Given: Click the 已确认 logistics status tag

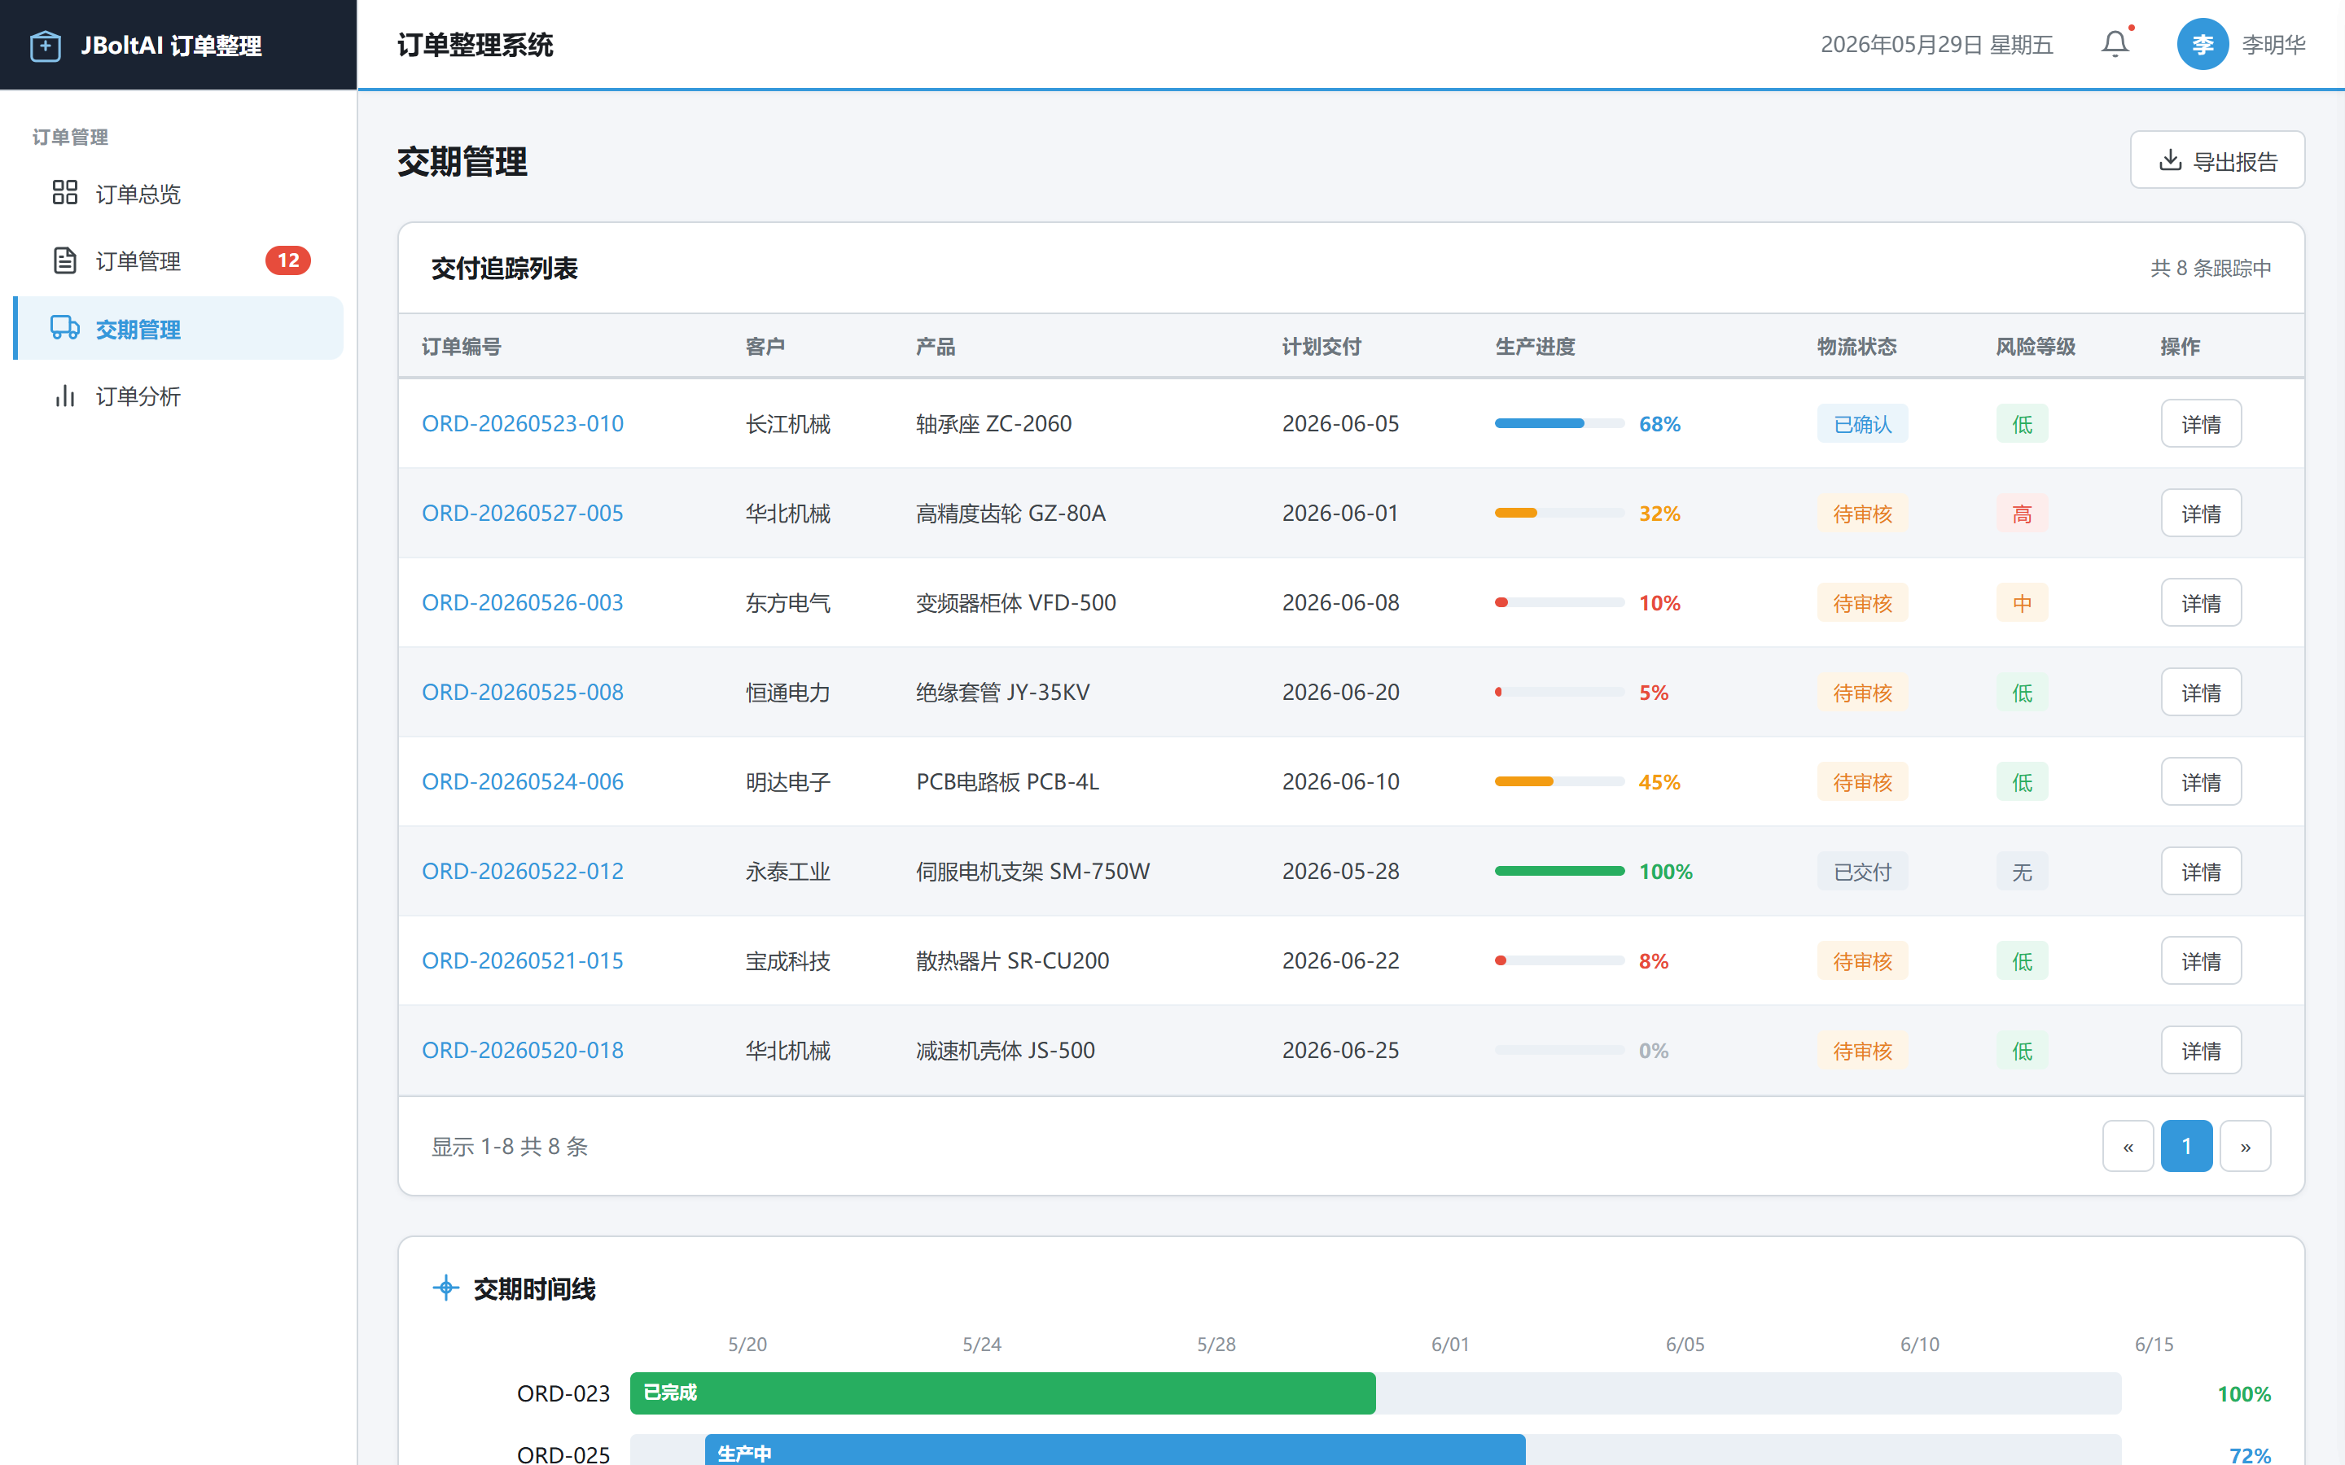Looking at the screenshot, I should pos(1861,423).
